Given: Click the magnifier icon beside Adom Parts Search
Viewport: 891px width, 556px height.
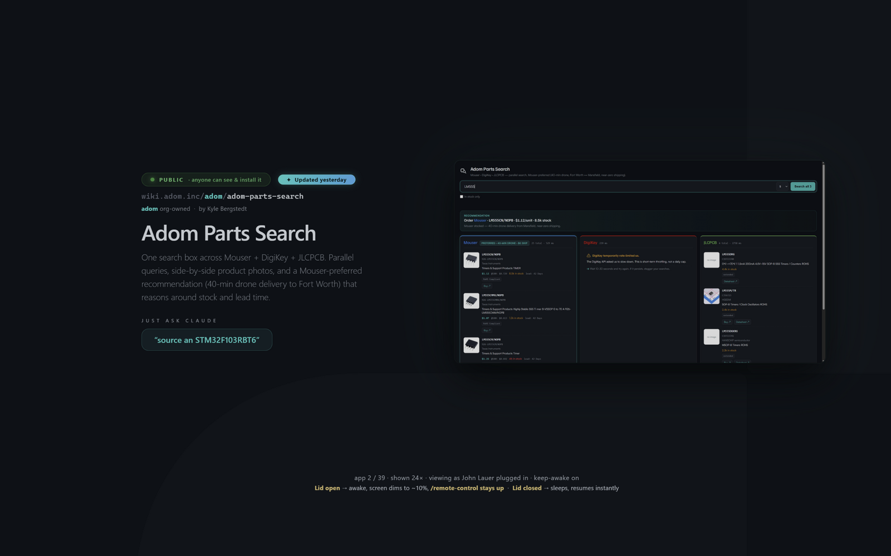Looking at the screenshot, I should click(463, 171).
